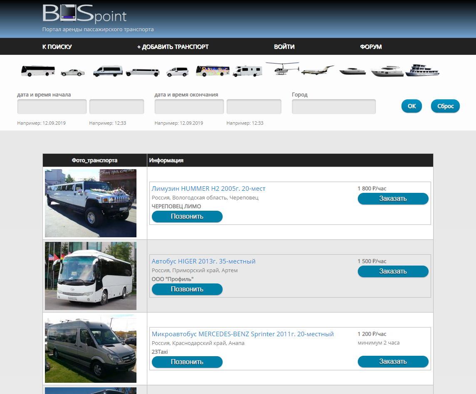476x394 pixels.
Task: Click the минимум 2 часа note
Action: tap(379, 343)
